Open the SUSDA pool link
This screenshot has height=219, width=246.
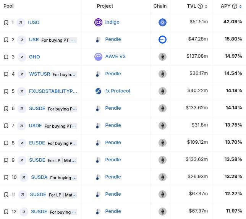coord(39,177)
